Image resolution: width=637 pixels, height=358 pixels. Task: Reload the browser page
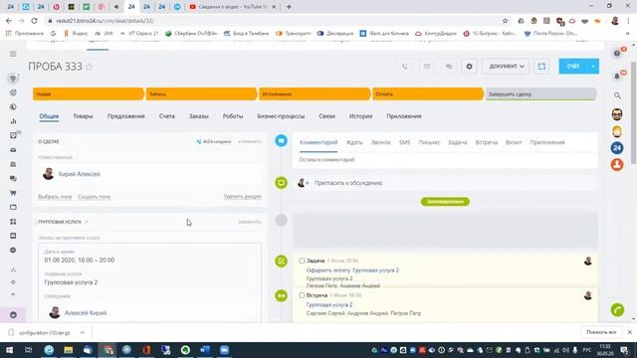pyautogui.click(x=34, y=21)
